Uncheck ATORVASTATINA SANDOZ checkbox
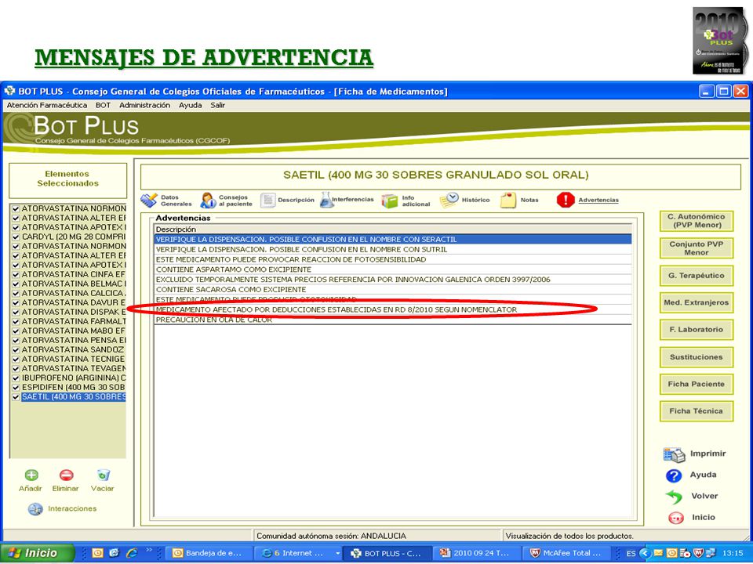The image size is (753, 564). pyautogui.click(x=16, y=349)
